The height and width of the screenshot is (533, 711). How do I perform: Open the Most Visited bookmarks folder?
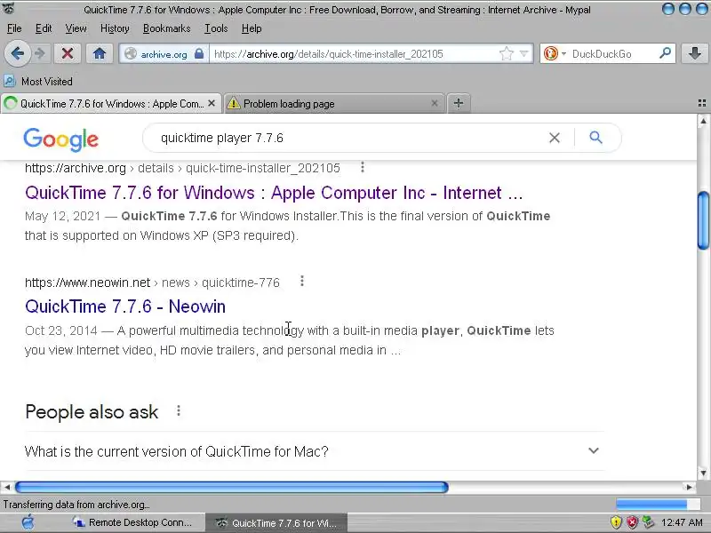(38, 82)
